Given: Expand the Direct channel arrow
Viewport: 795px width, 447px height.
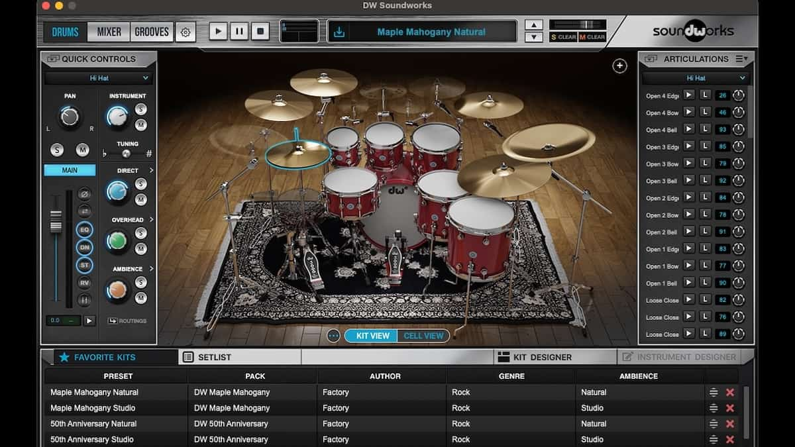Looking at the screenshot, I should (152, 171).
